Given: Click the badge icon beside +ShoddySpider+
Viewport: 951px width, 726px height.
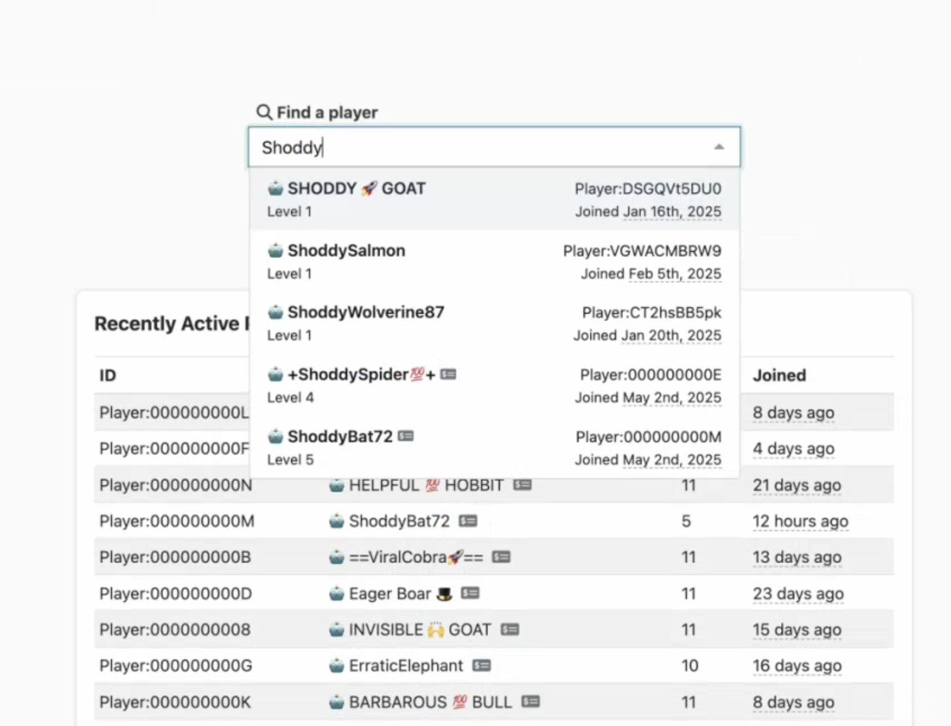Looking at the screenshot, I should [447, 374].
